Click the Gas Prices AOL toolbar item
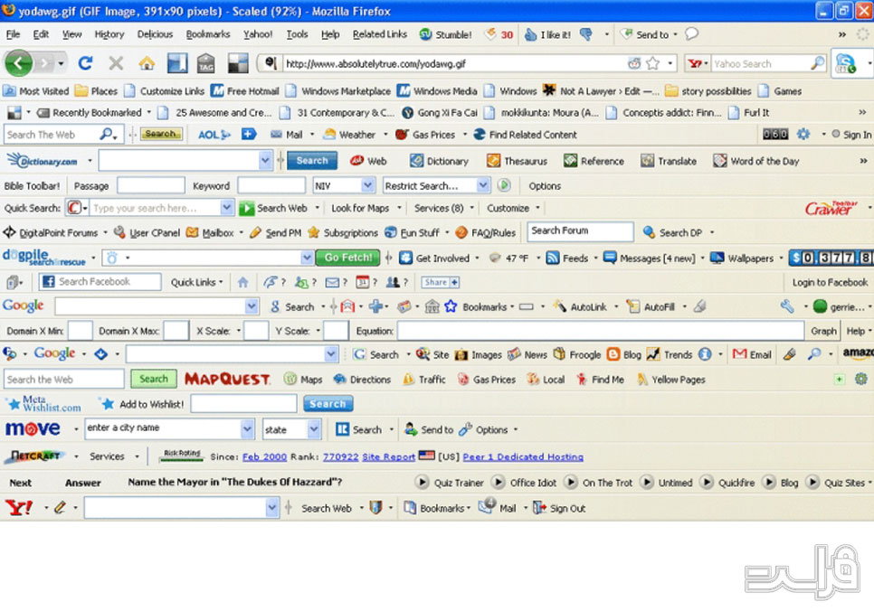Viewport: 874px width, 611px height. pyautogui.click(x=424, y=135)
